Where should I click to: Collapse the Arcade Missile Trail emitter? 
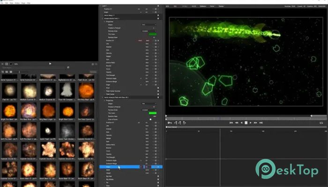[103, 18]
